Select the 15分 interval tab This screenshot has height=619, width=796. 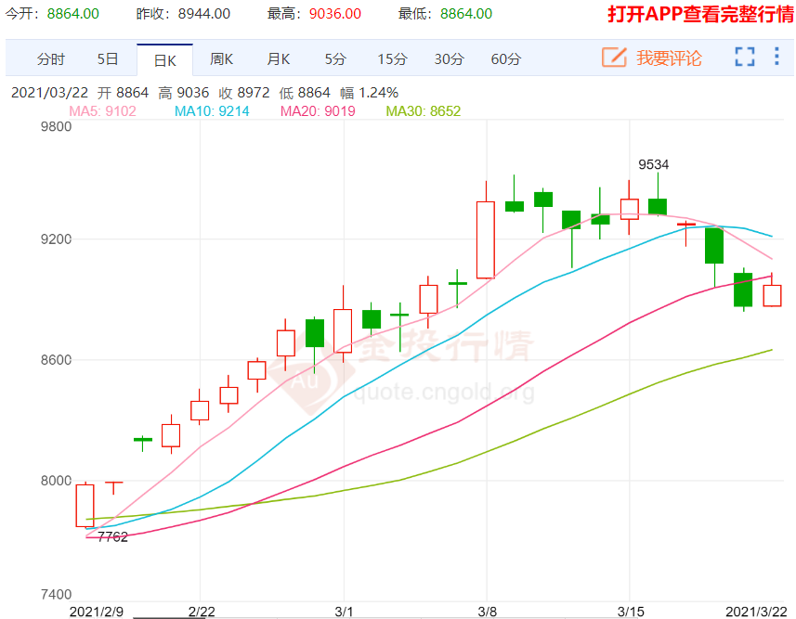click(x=392, y=59)
